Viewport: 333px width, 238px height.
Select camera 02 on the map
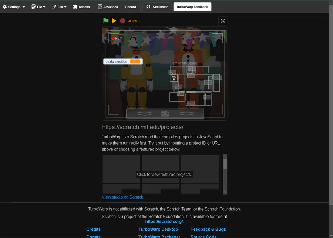tap(190, 76)
